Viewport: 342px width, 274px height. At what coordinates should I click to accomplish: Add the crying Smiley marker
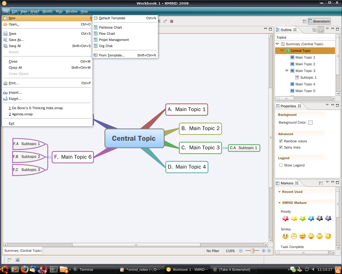[x=311, y=236]
